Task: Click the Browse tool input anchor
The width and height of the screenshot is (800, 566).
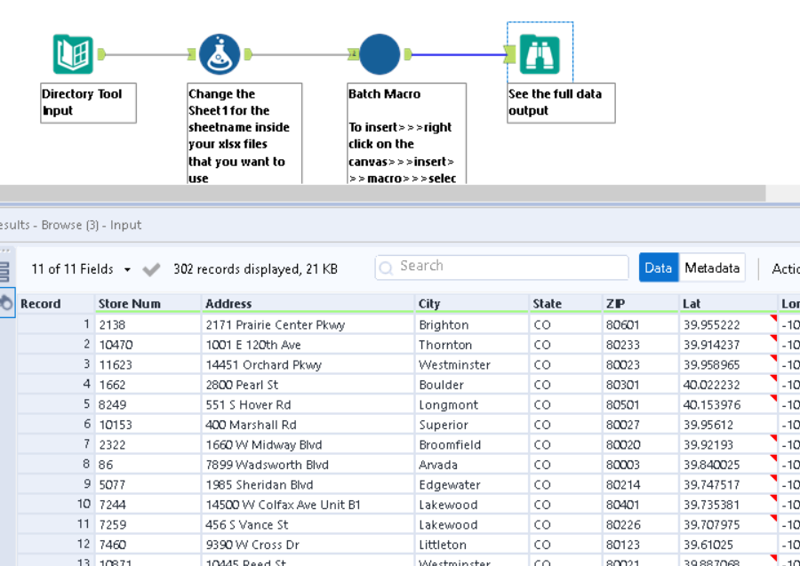Action: (510, 55)
